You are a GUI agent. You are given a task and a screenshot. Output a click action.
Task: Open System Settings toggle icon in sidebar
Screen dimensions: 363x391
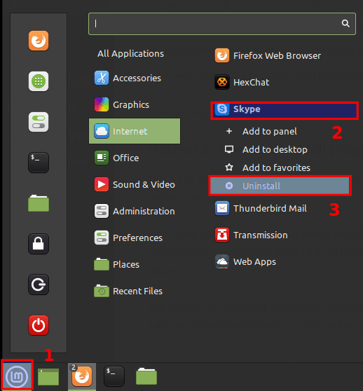tap(39, 122)
